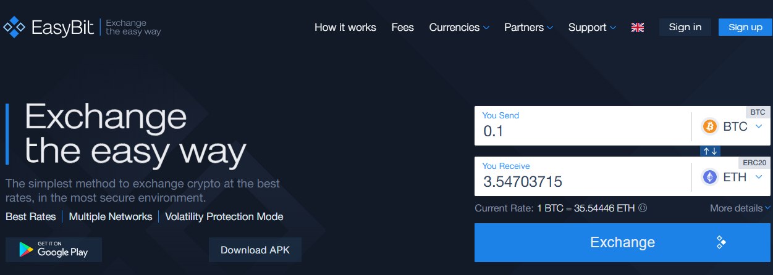The height and width of the screenshot is (275, 773).
Task: Click the Ethereum coin icon
Action: tap(709, 177)
